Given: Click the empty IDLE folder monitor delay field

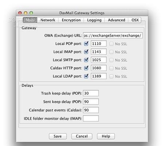Looking at the screenshot, I should point(91,118).
